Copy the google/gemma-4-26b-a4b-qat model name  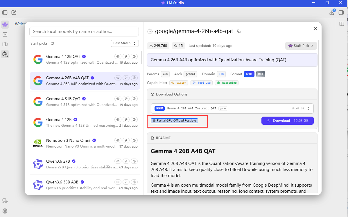[x=239, y=31]
